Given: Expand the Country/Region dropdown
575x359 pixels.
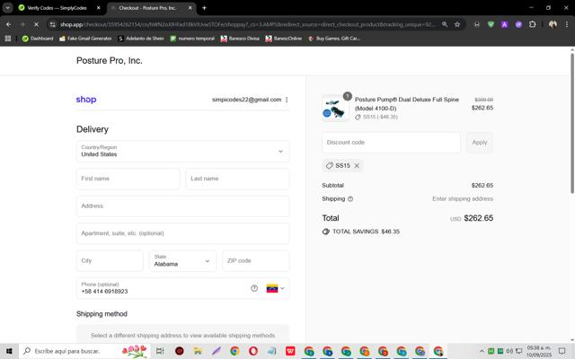Looking at the screenshot, I should (182, 152).
